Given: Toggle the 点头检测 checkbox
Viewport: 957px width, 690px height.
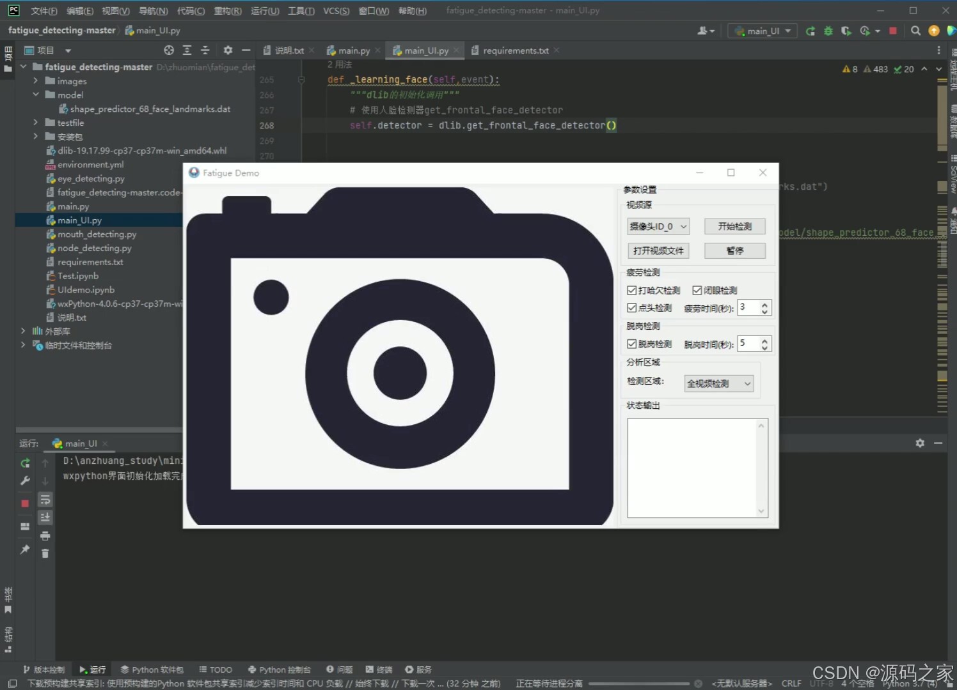Looking at the screenshot, I should (632, 308).
